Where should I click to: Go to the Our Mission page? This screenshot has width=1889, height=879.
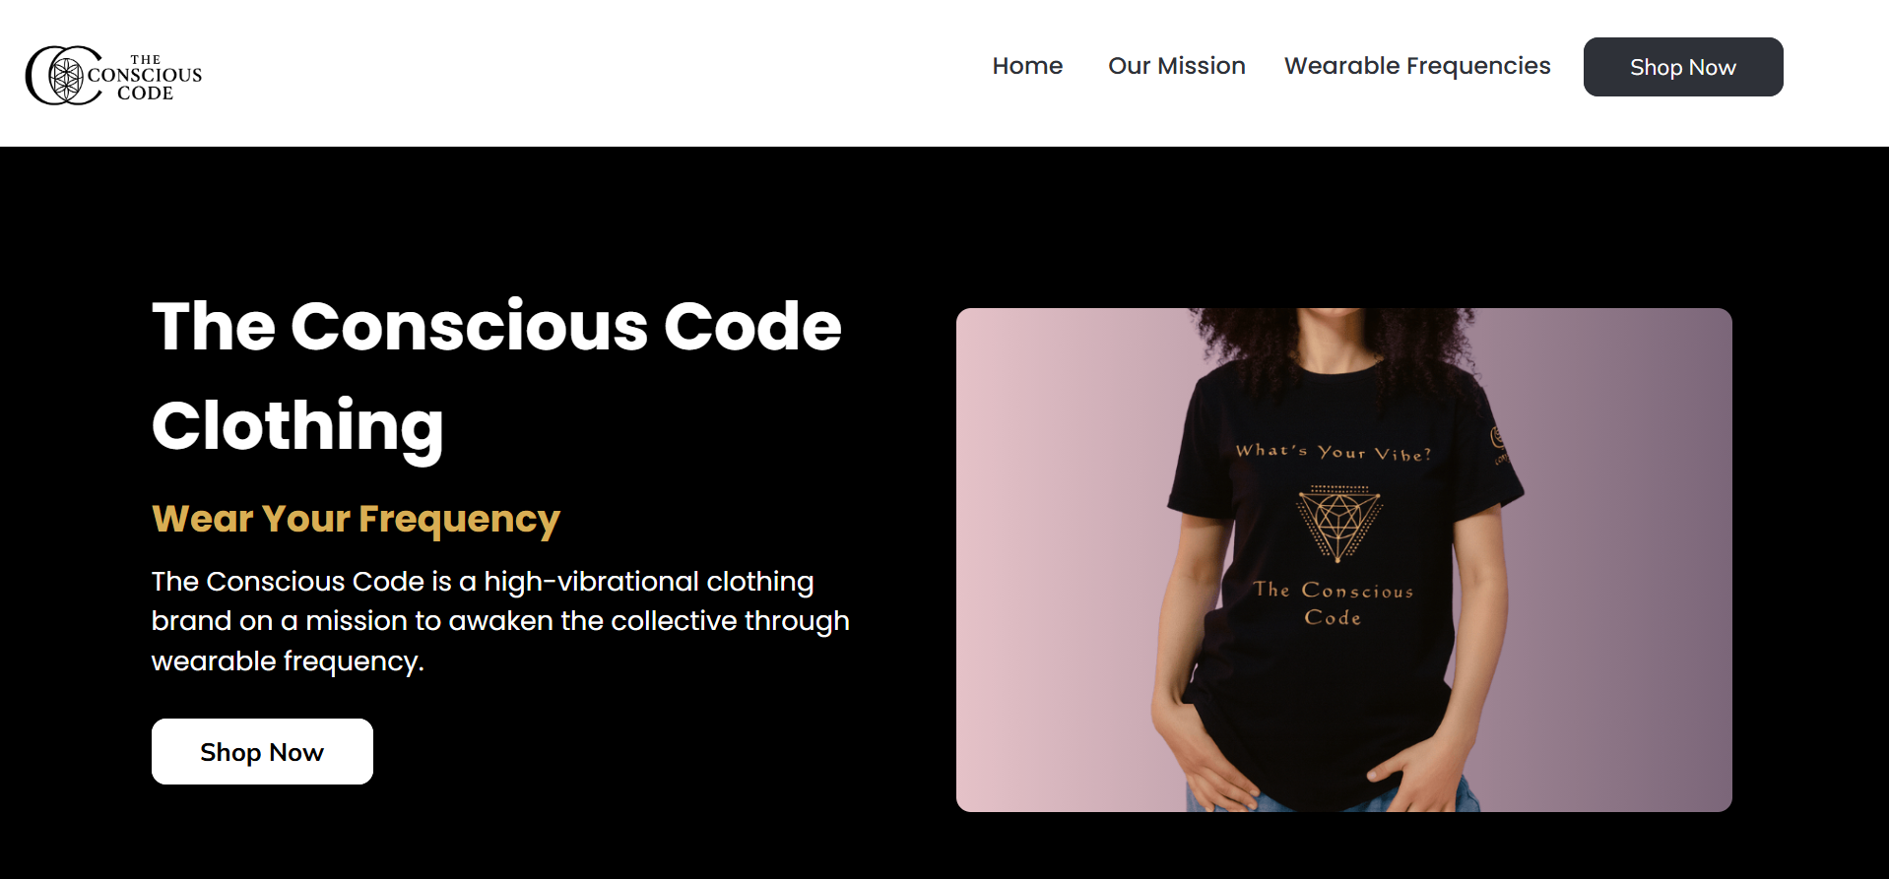coord(1177,66)
